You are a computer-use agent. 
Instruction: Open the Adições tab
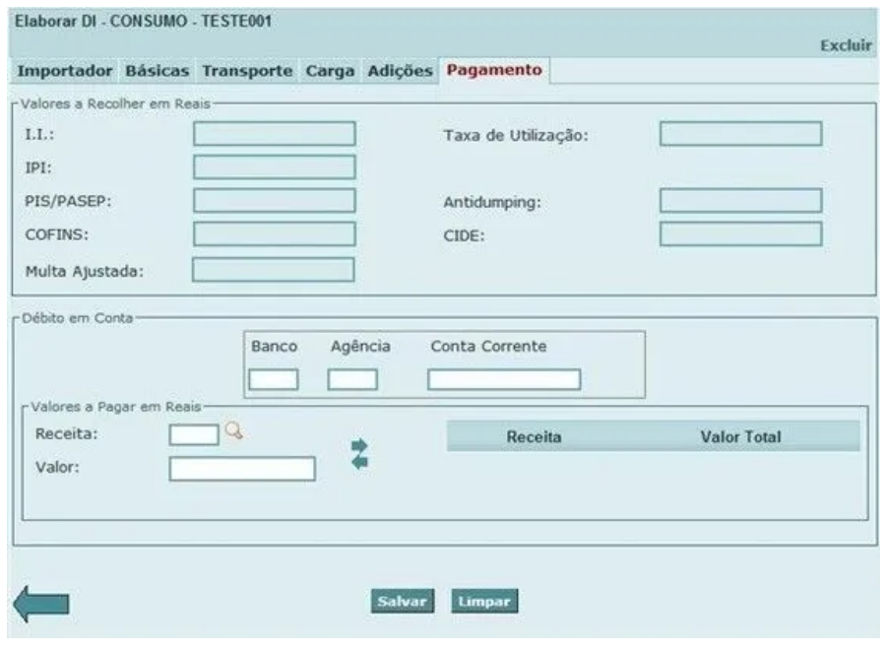(399, 72)
